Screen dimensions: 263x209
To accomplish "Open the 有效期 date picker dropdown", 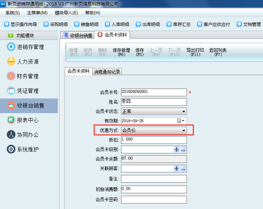I will click(x=184, y=121).
